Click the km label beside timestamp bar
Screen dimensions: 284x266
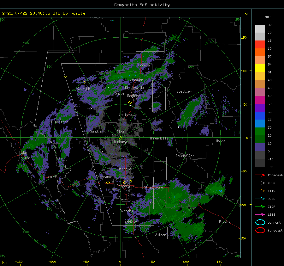[247, 13]
